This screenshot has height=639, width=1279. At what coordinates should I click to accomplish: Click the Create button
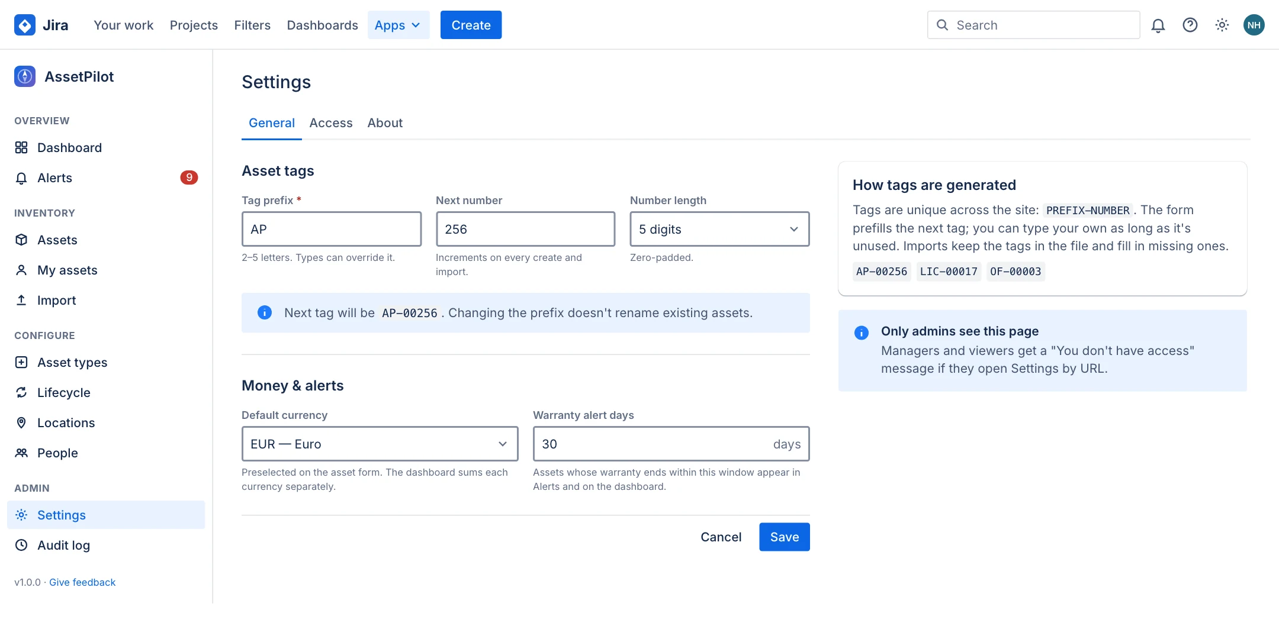click(x=471, y=25)
